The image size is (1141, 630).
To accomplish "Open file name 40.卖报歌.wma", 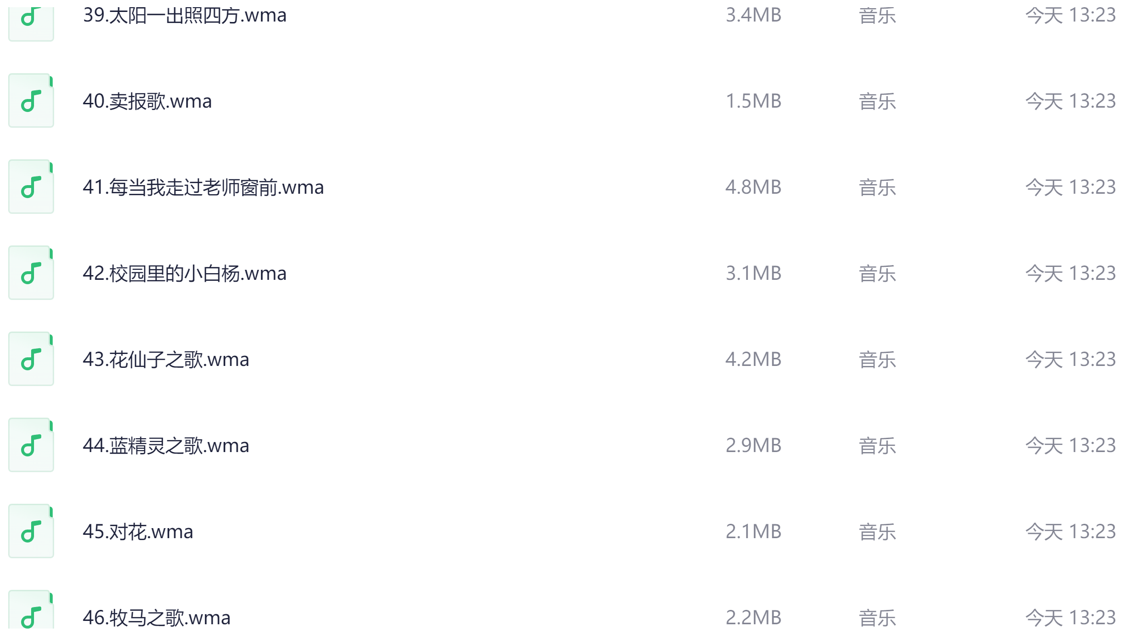I will 147,101.
